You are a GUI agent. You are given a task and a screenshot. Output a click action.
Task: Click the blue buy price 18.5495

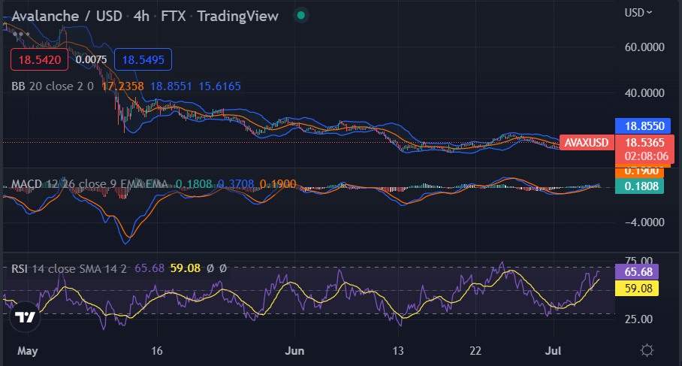coord(143,59)
